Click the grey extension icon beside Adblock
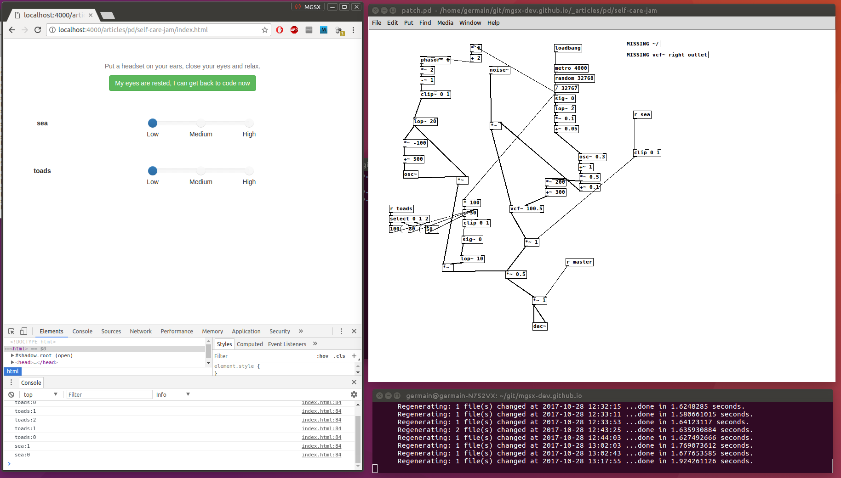841x478 pixels. (x=309, y=30)
